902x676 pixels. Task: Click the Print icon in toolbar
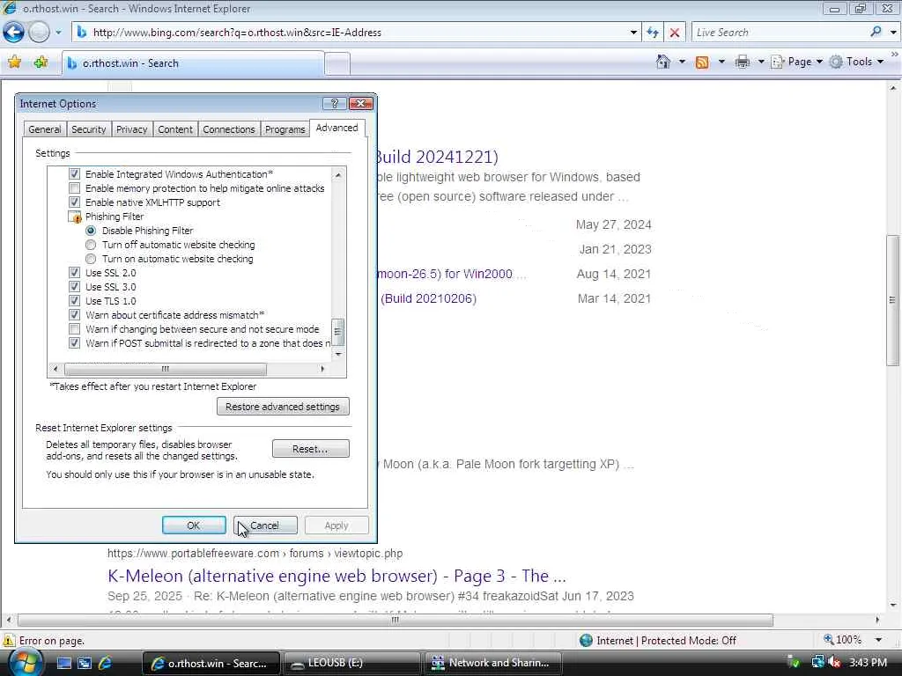click(x=742, y=62)
